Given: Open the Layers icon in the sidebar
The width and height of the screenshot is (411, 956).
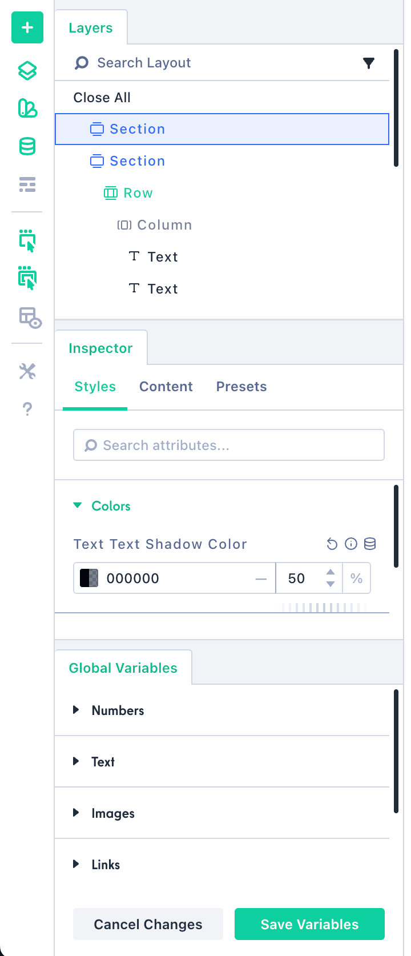Looking at the screenshot, I should point(27,71).
